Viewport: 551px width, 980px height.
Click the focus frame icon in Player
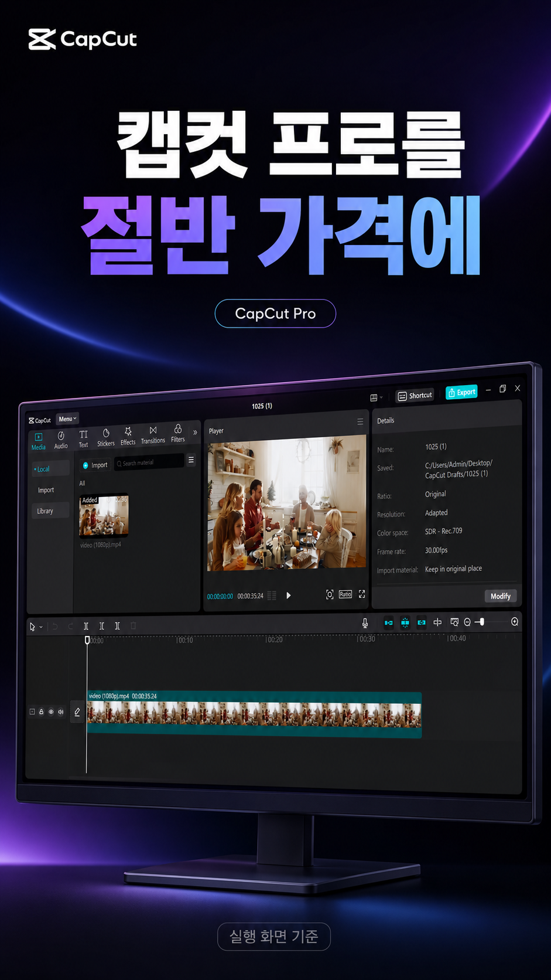tap(330, 594)
